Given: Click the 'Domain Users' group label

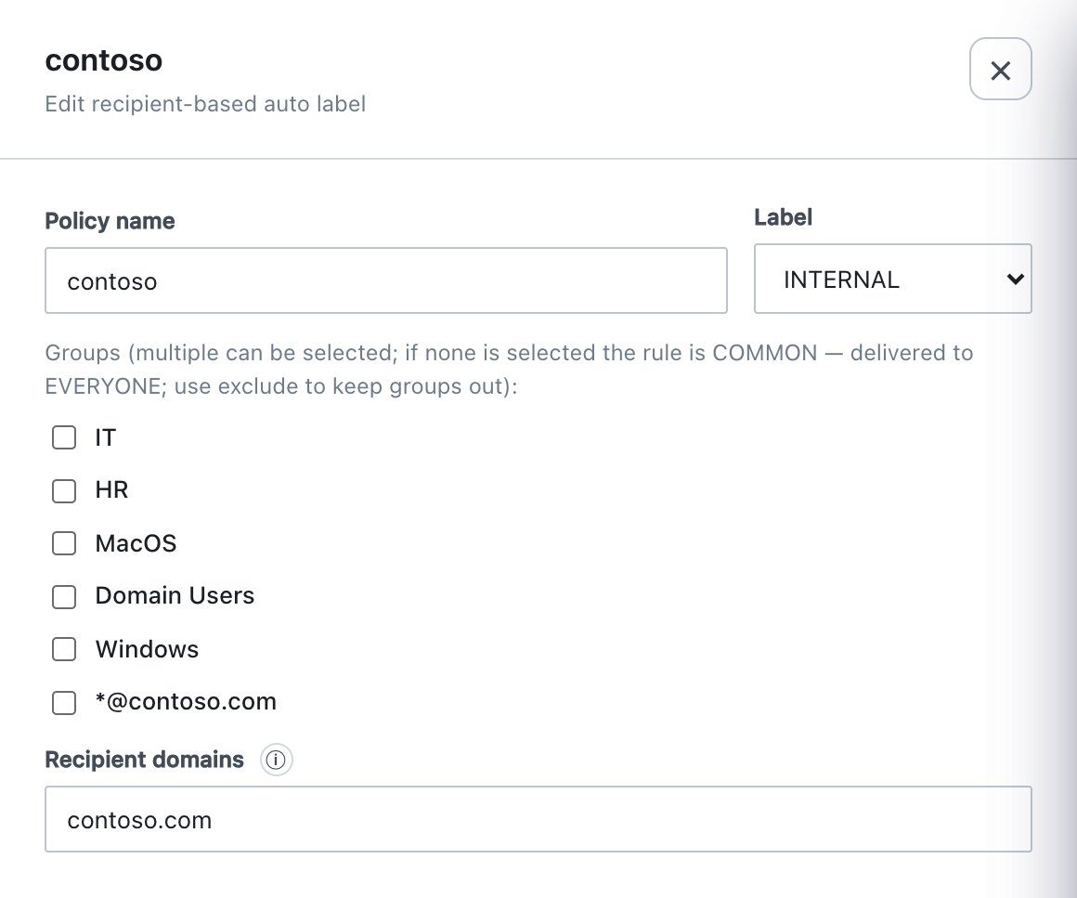Looking at the screenshot, I should click(x=175, y=595).
